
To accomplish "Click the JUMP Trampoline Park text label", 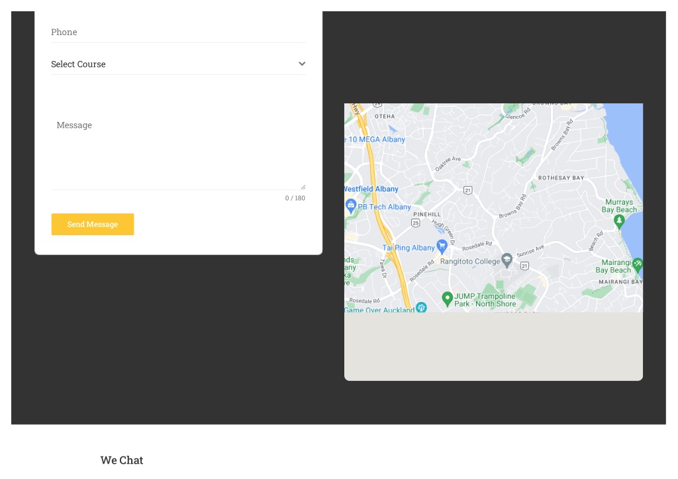I will point(485,300).
